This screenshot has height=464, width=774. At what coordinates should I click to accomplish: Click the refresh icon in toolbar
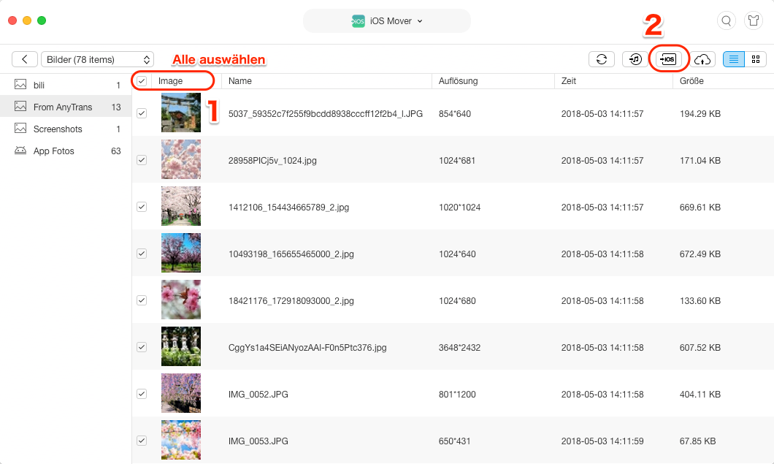coord(601,59)
